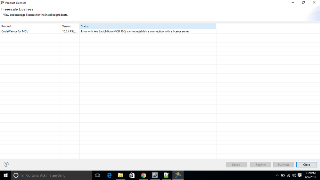Click the Cortana search box
320x180 pixels.
pos(52,175)
